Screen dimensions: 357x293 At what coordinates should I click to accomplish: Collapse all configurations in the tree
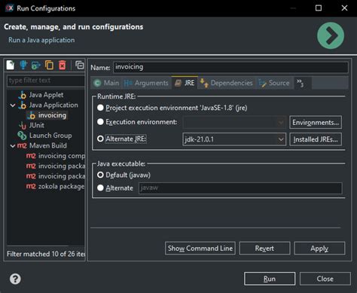80,65
